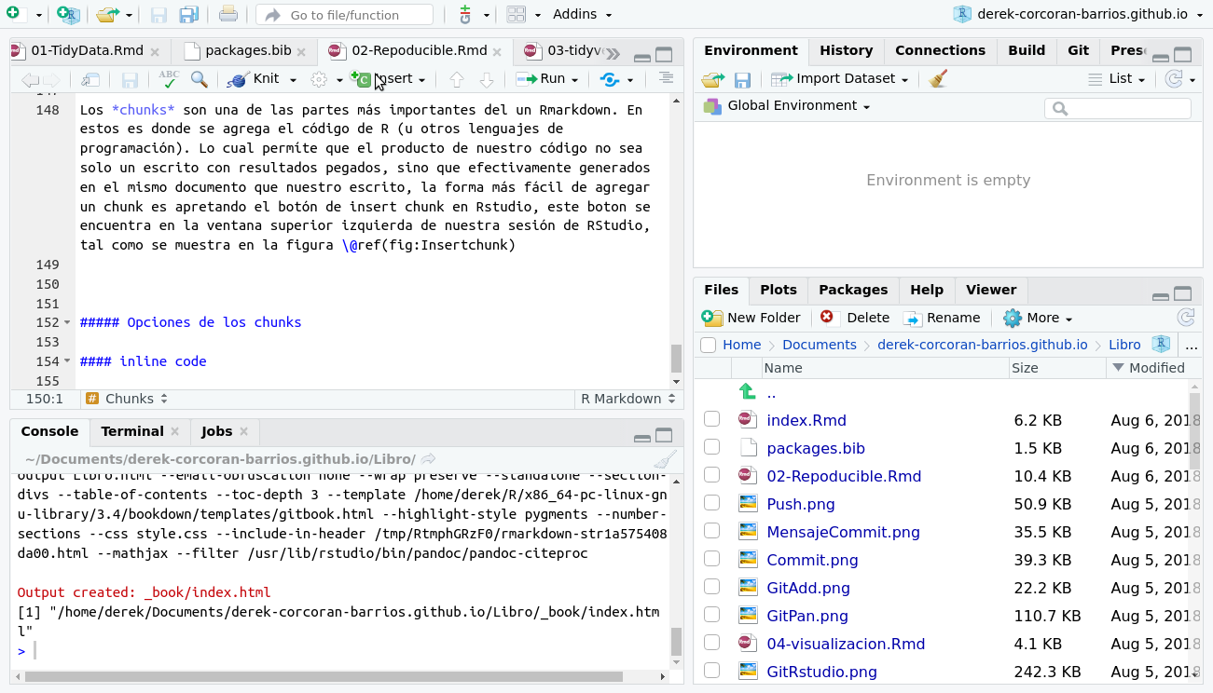Click the console horizontal scrollbar

click(324, 677)
